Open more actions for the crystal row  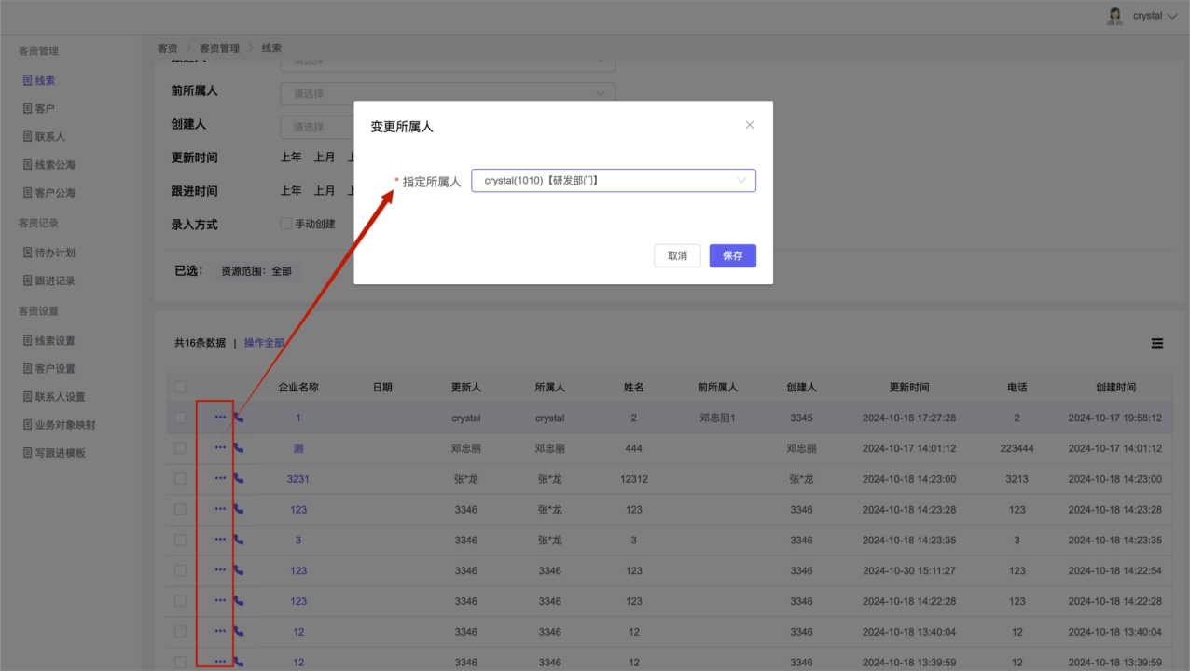pos(220,418)
